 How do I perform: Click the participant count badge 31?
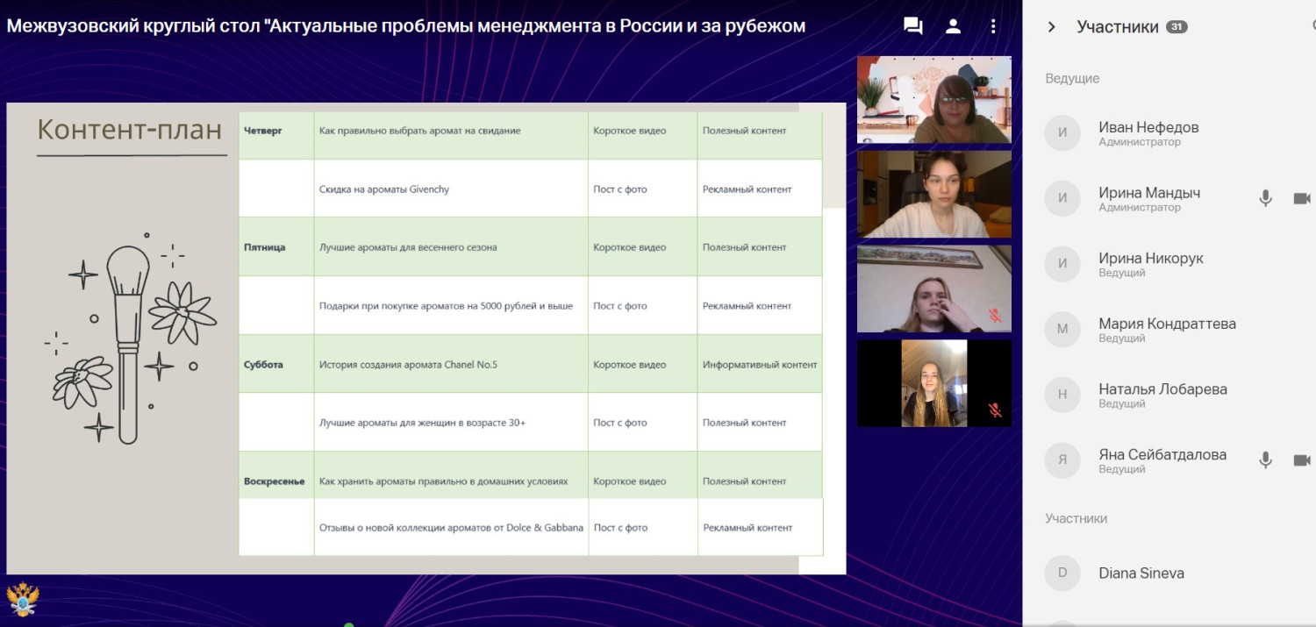click(1177, 27)
